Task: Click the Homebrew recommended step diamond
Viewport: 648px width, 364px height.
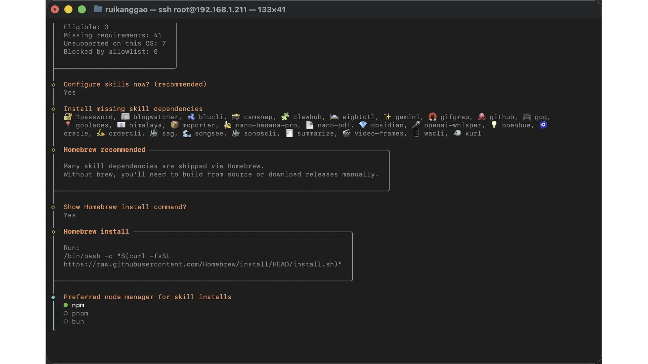Action: click(x=53, y=150)
